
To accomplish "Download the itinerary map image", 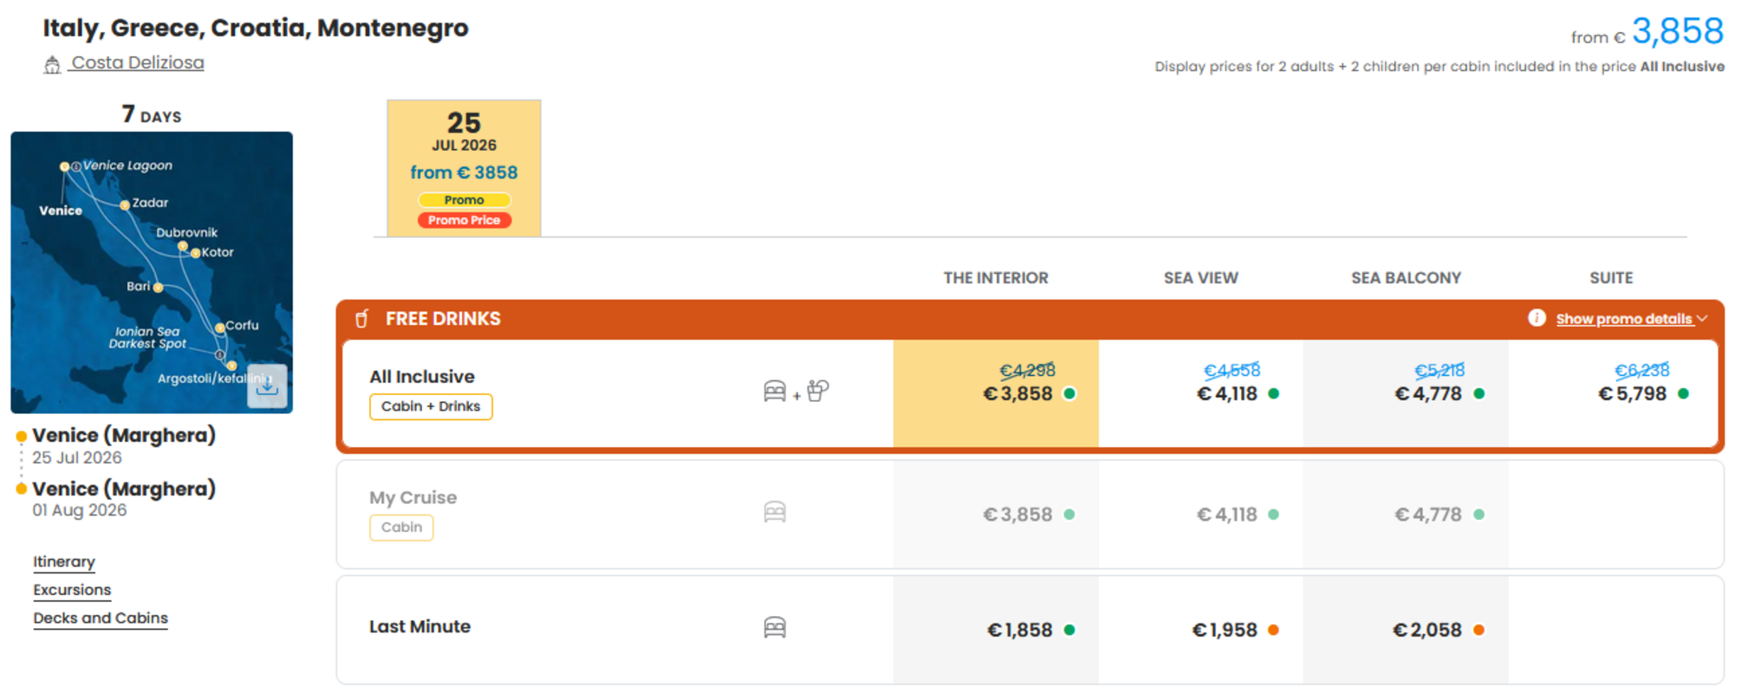I will click(267, 386).
